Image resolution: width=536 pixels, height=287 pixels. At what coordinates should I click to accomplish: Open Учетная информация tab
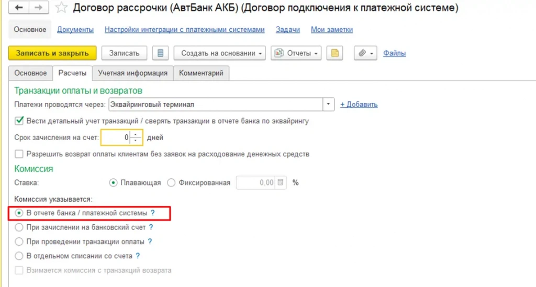132,73
